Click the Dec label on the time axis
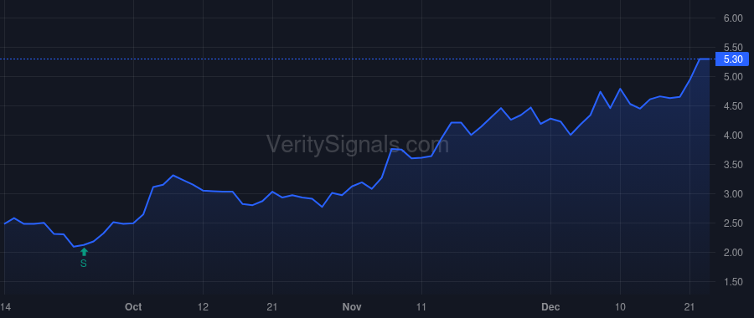Screen dimensions: 754x318 [x=550, y=306]
